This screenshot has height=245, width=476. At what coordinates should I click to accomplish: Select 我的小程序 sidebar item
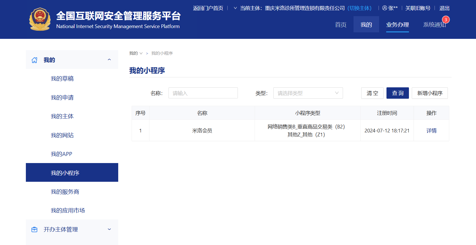click(x=72, y=172)
